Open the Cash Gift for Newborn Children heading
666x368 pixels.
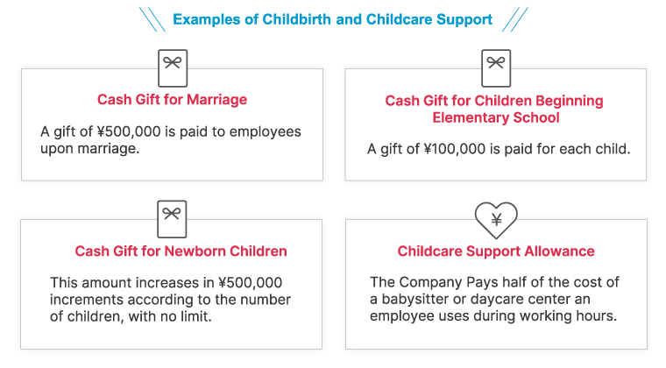[x=181, y=251]
